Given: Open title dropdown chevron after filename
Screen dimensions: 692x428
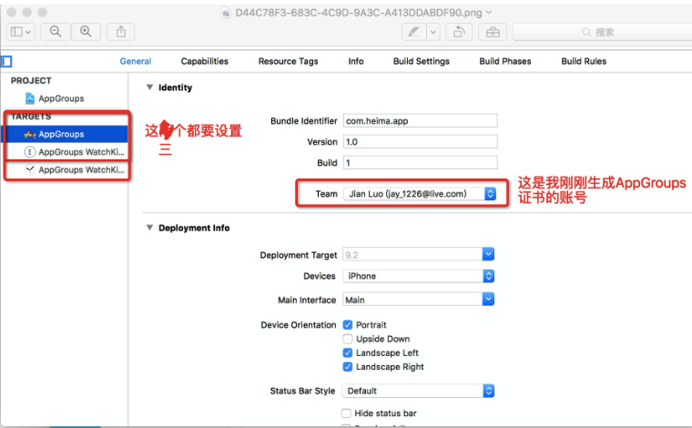Looking at the screenshot, I should pyautogui.click(x=489, y=13).
